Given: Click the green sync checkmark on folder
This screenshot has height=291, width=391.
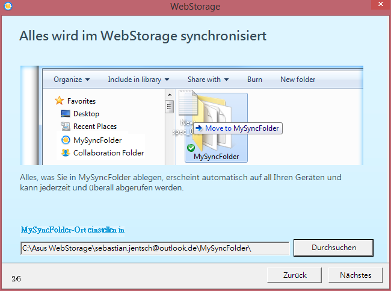Looking at the screenshot, I should 191,148.
